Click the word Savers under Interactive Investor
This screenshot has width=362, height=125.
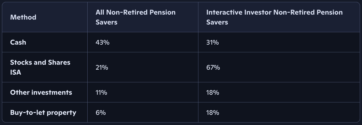217,22
